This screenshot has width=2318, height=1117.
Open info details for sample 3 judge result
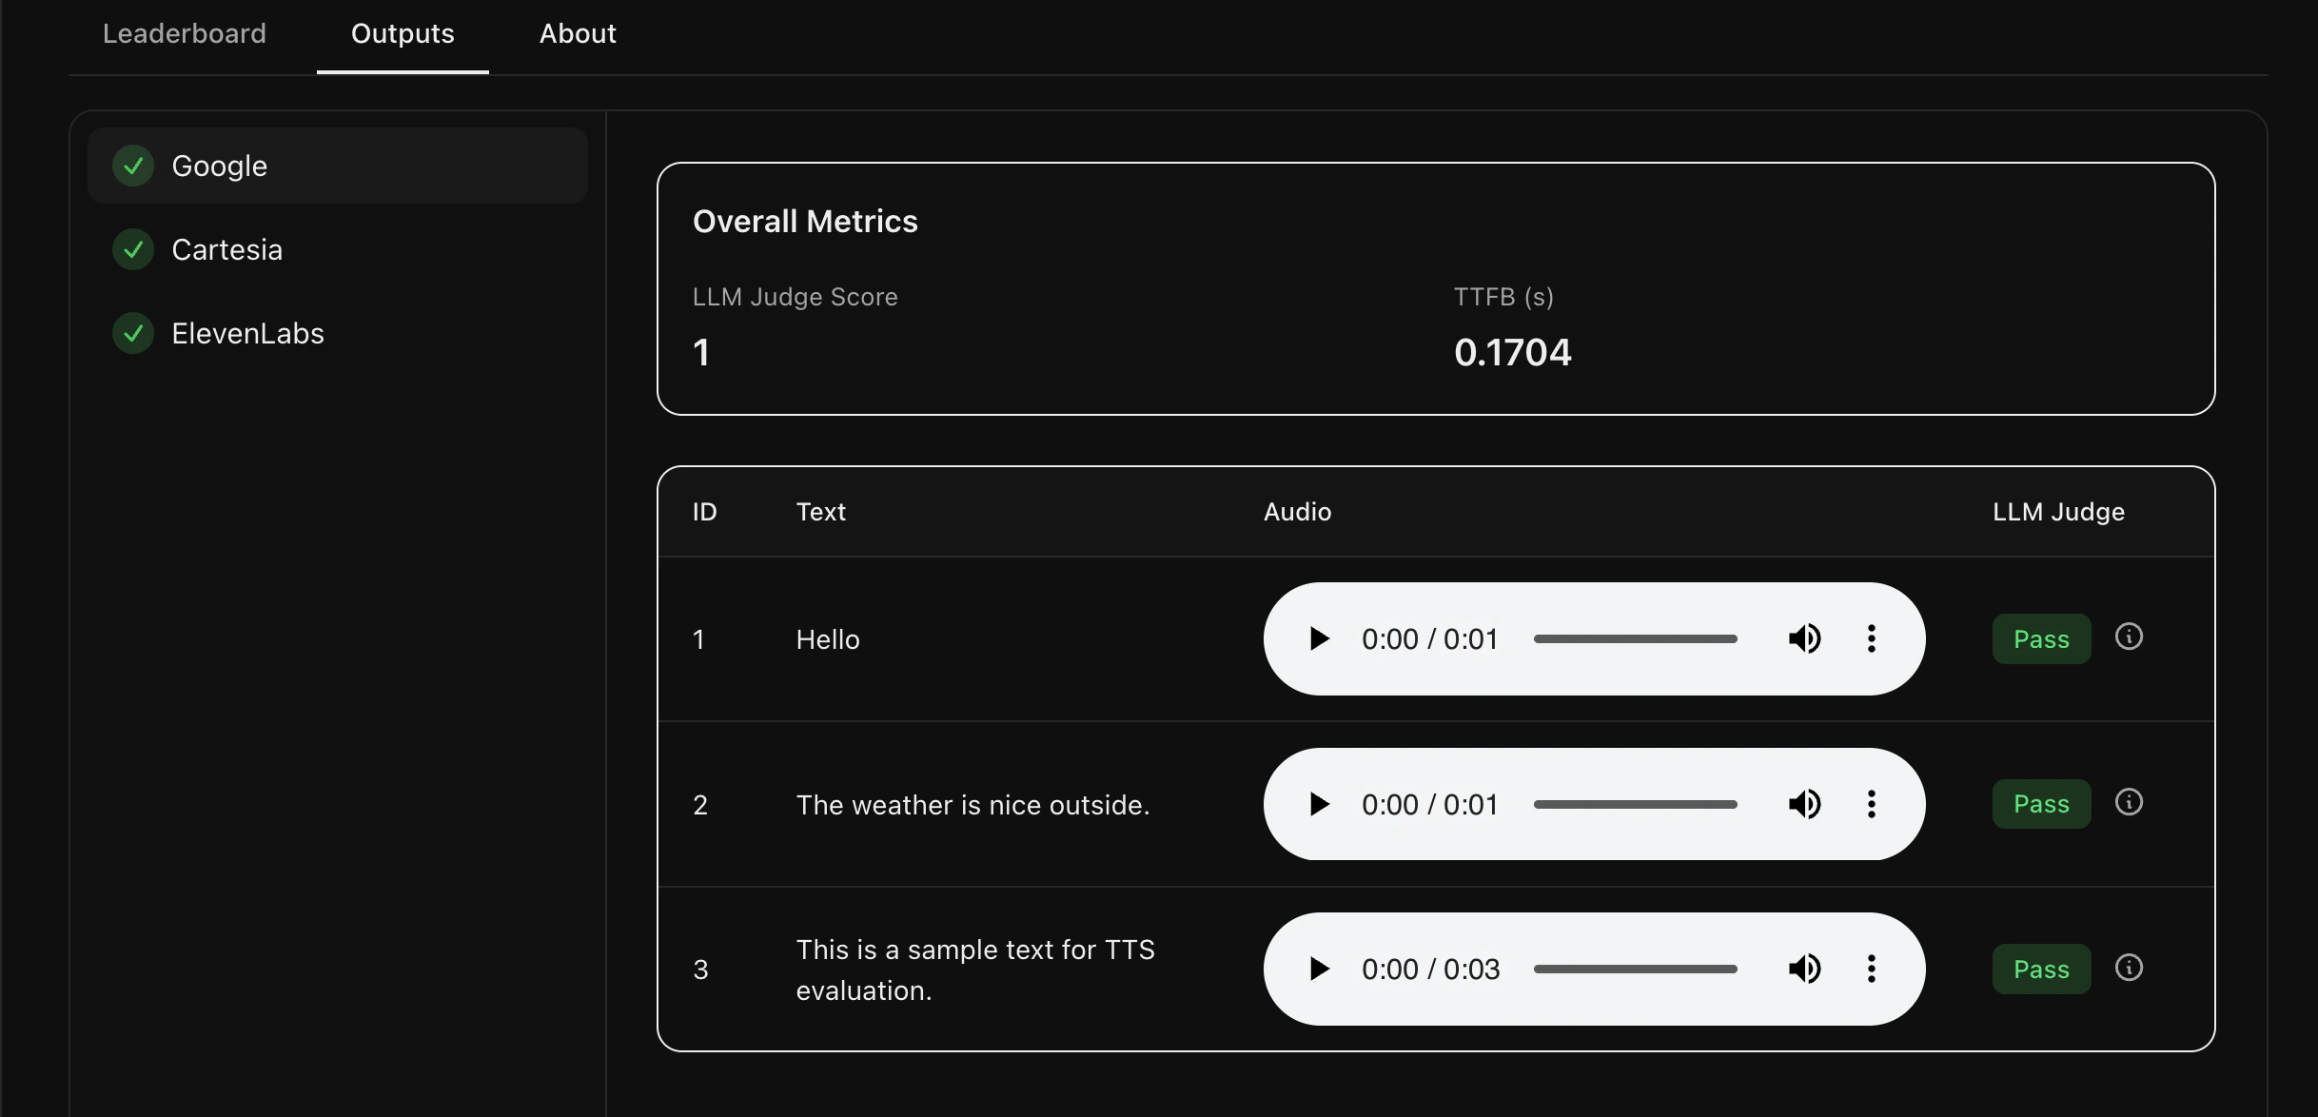pyautogui.click(x=2129, y=966)
